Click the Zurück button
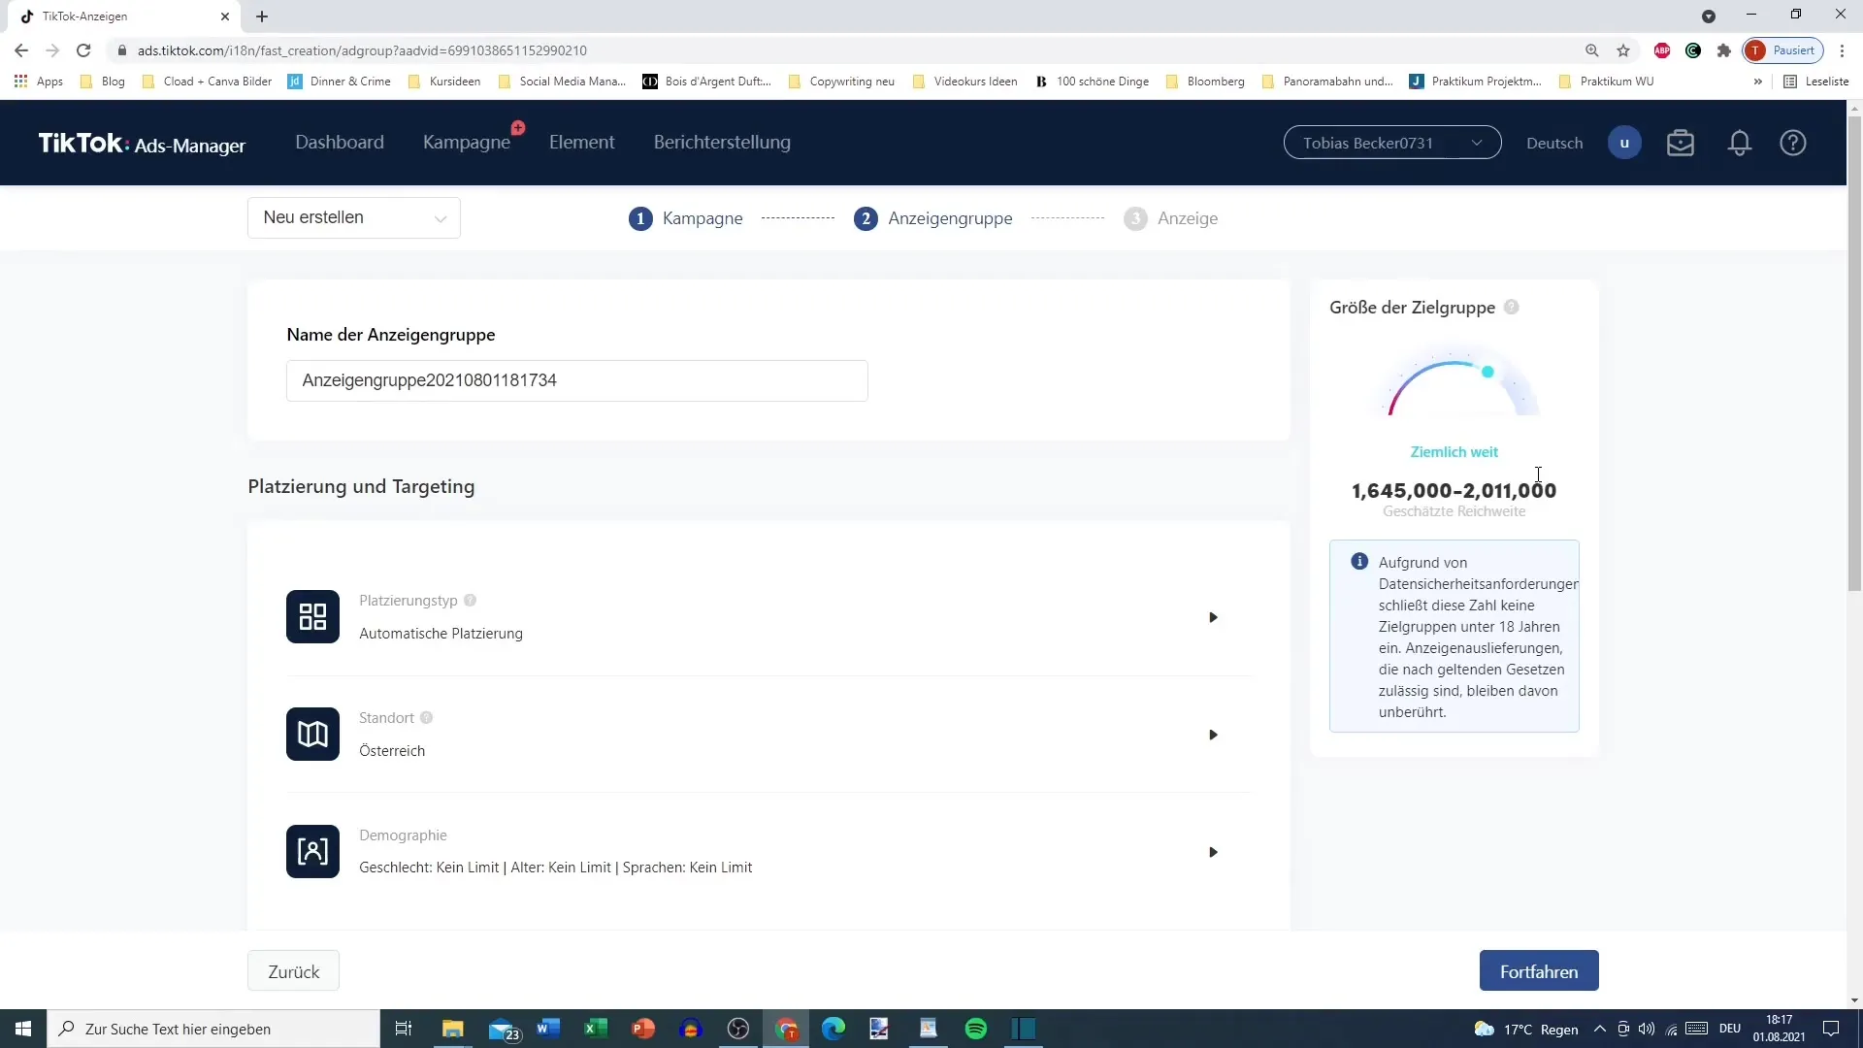This screenshot has height=1048, width=1863. click(x=293, y=971)
